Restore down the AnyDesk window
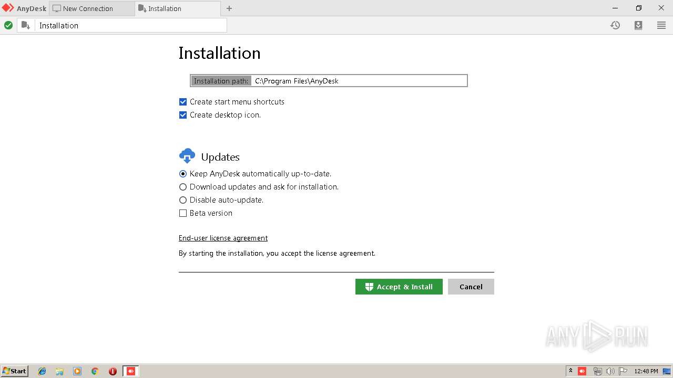Viewport: 673px width, 378px height. [639, 8]
